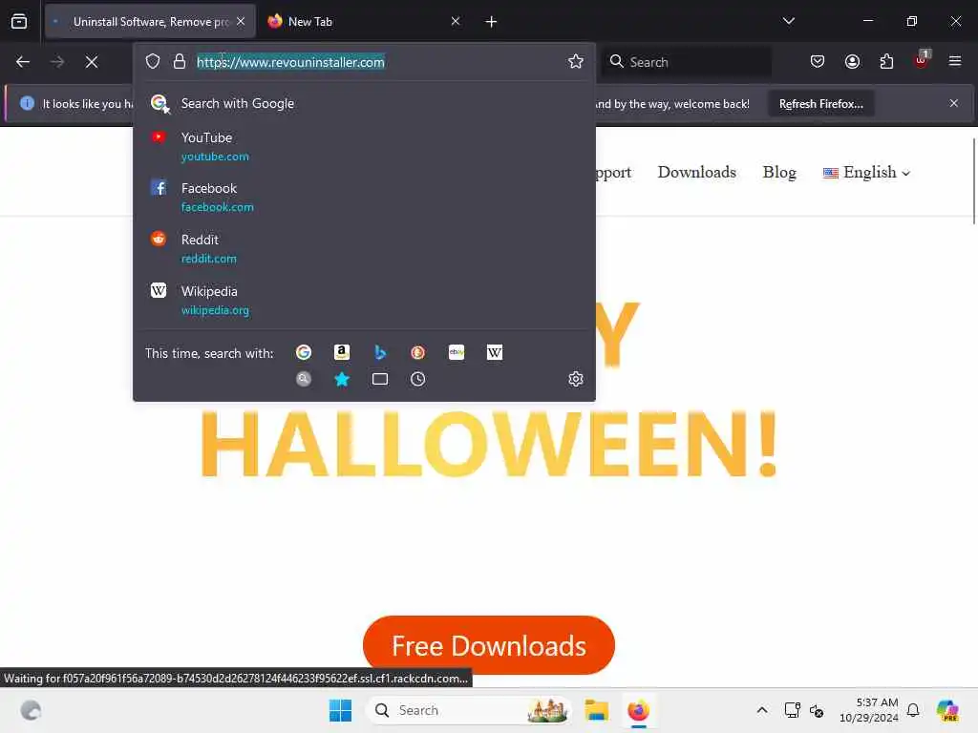Click the disabled forward arrow button
978x733 pixels.
56,62
